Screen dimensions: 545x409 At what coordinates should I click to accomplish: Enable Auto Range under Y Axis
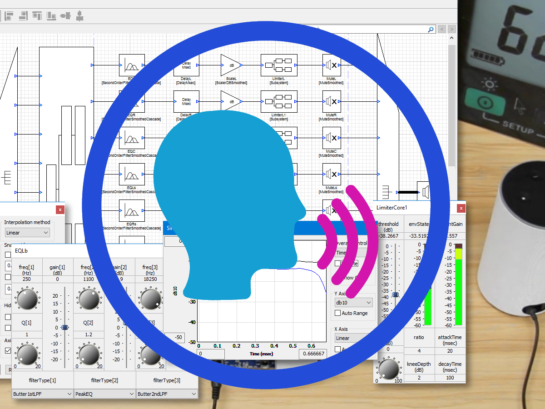[x=337, y=313]
